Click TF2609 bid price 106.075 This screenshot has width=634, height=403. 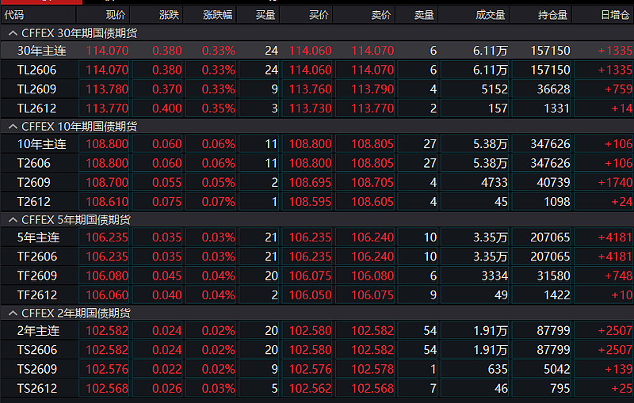coord(310,276)
